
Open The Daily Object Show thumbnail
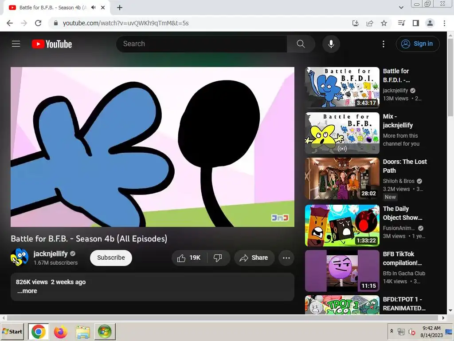pyautogui.click(x=342, y=225)
